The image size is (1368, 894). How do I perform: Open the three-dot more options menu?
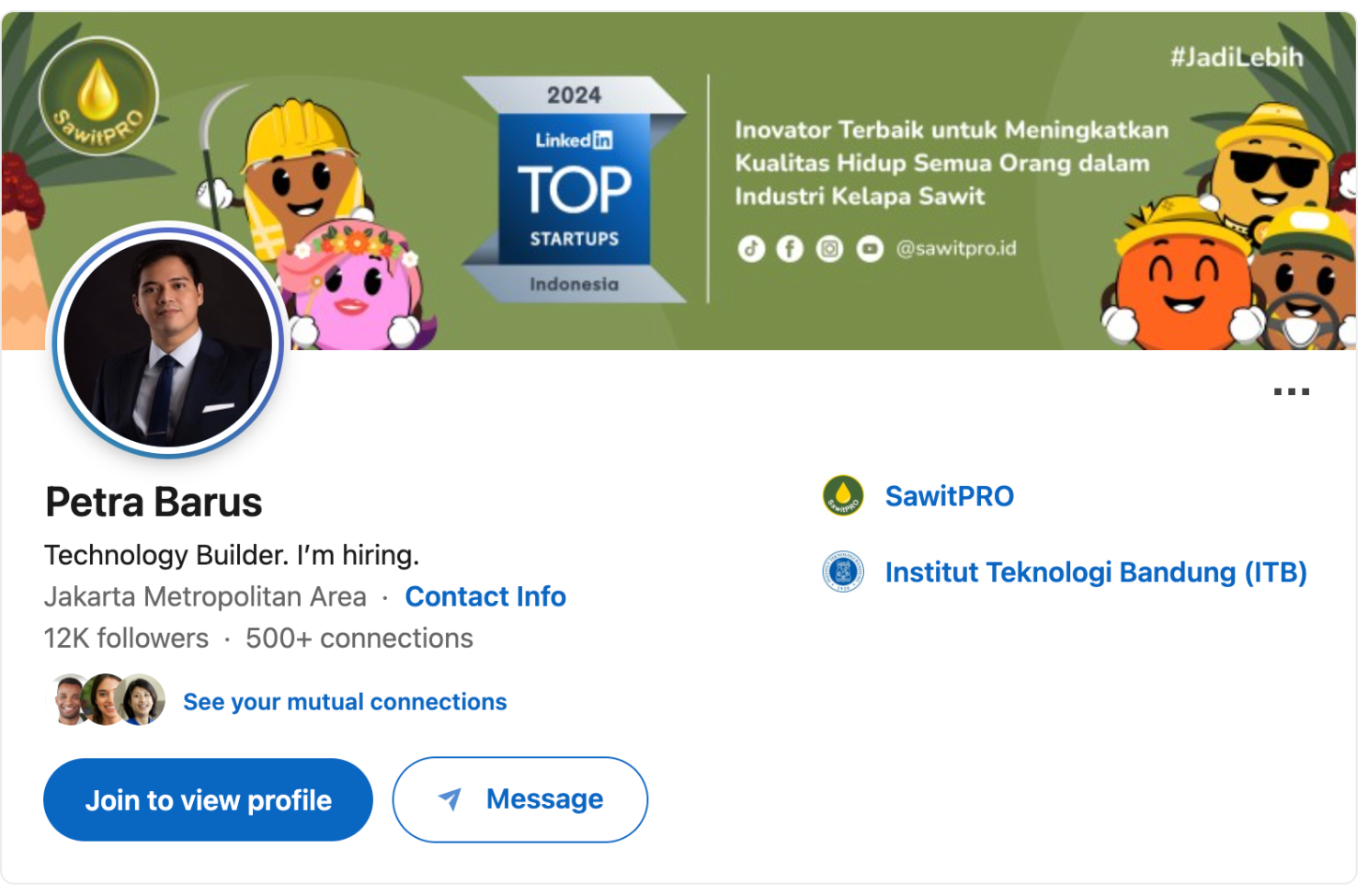click(1291, 391)
